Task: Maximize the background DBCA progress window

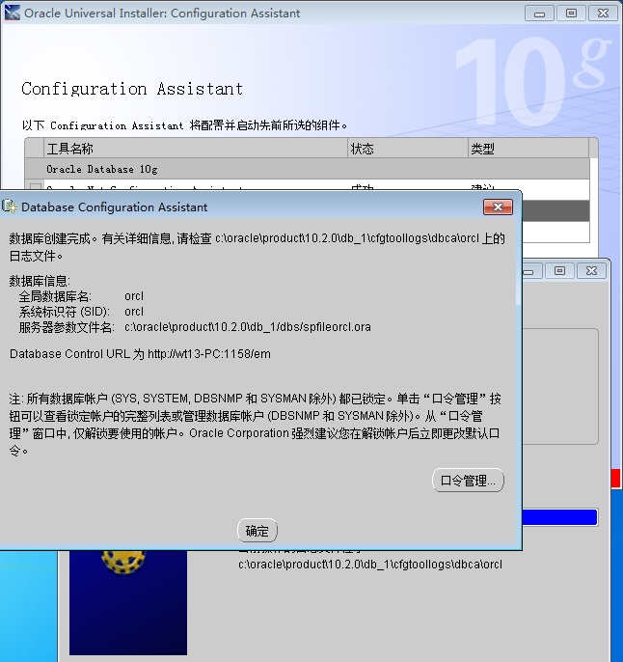Action: pyautogui.click(x=559, y=270)
